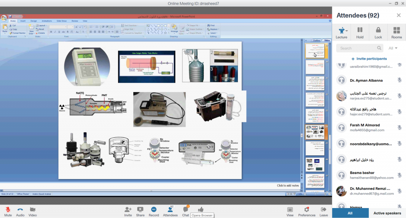Open meeting Preferences gear icon

(306, 209)
